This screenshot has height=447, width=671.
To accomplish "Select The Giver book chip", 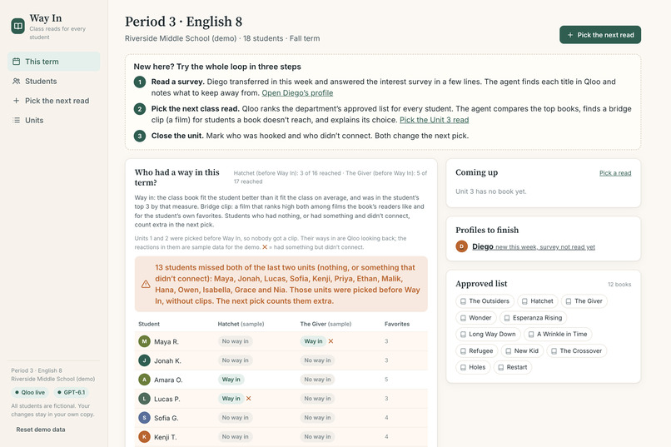I will pyautogui.click(x=584, y=301).
